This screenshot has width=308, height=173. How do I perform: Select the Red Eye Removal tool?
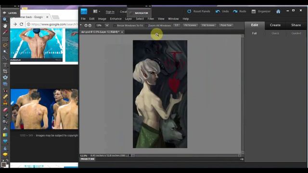pos(5,91)
